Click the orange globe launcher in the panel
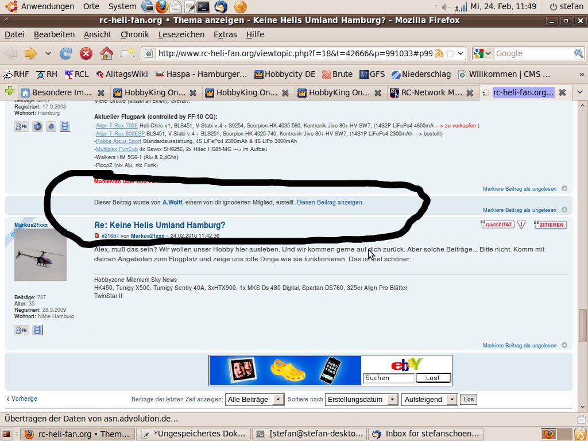The height and width of the screenshot is (441, 588). [x=241, y=7]
